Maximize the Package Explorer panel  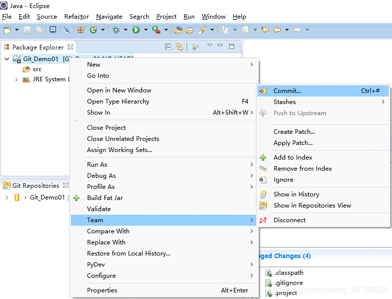pos(232,46)
